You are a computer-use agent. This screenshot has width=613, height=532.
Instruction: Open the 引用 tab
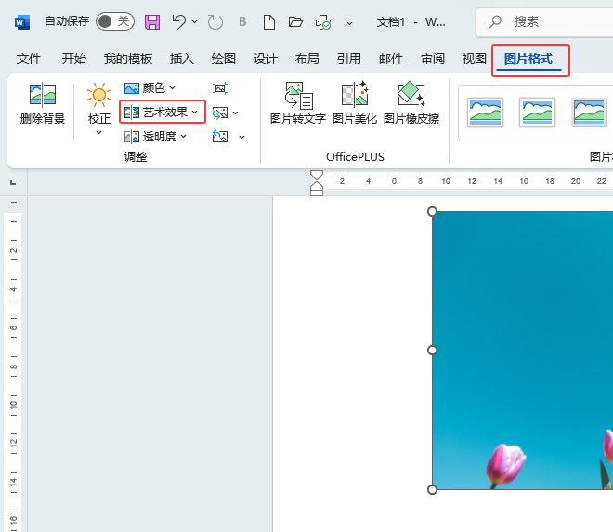[x=349, y=60]
